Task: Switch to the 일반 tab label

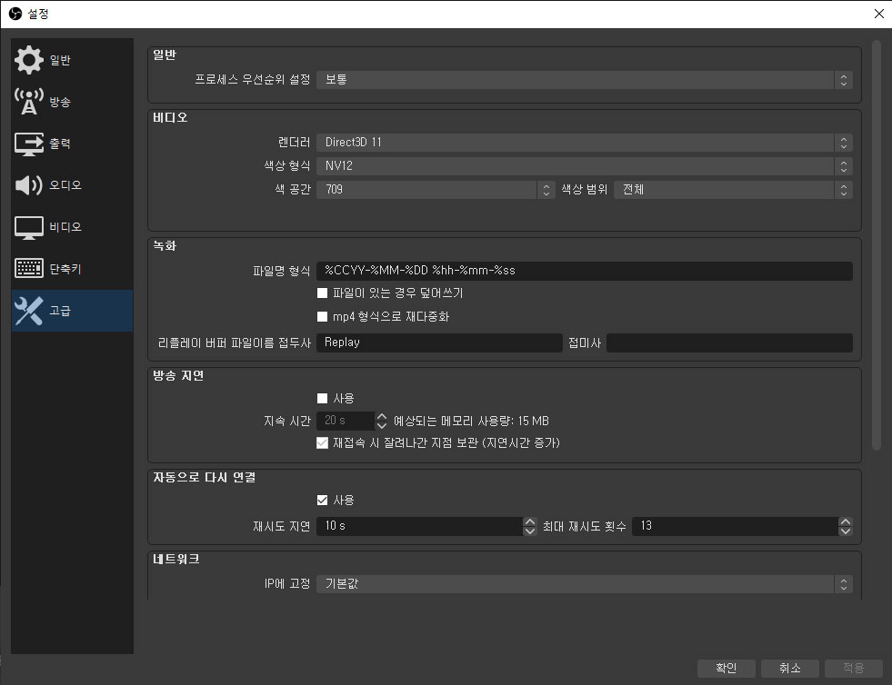Action: pyautogui.click(x=60, y=60)
